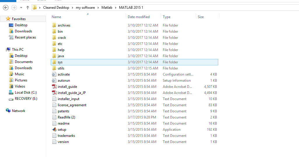Select ReadMe (2) text file icon
299x157 pixels.
pyautogui.click(x=54, y=117)
